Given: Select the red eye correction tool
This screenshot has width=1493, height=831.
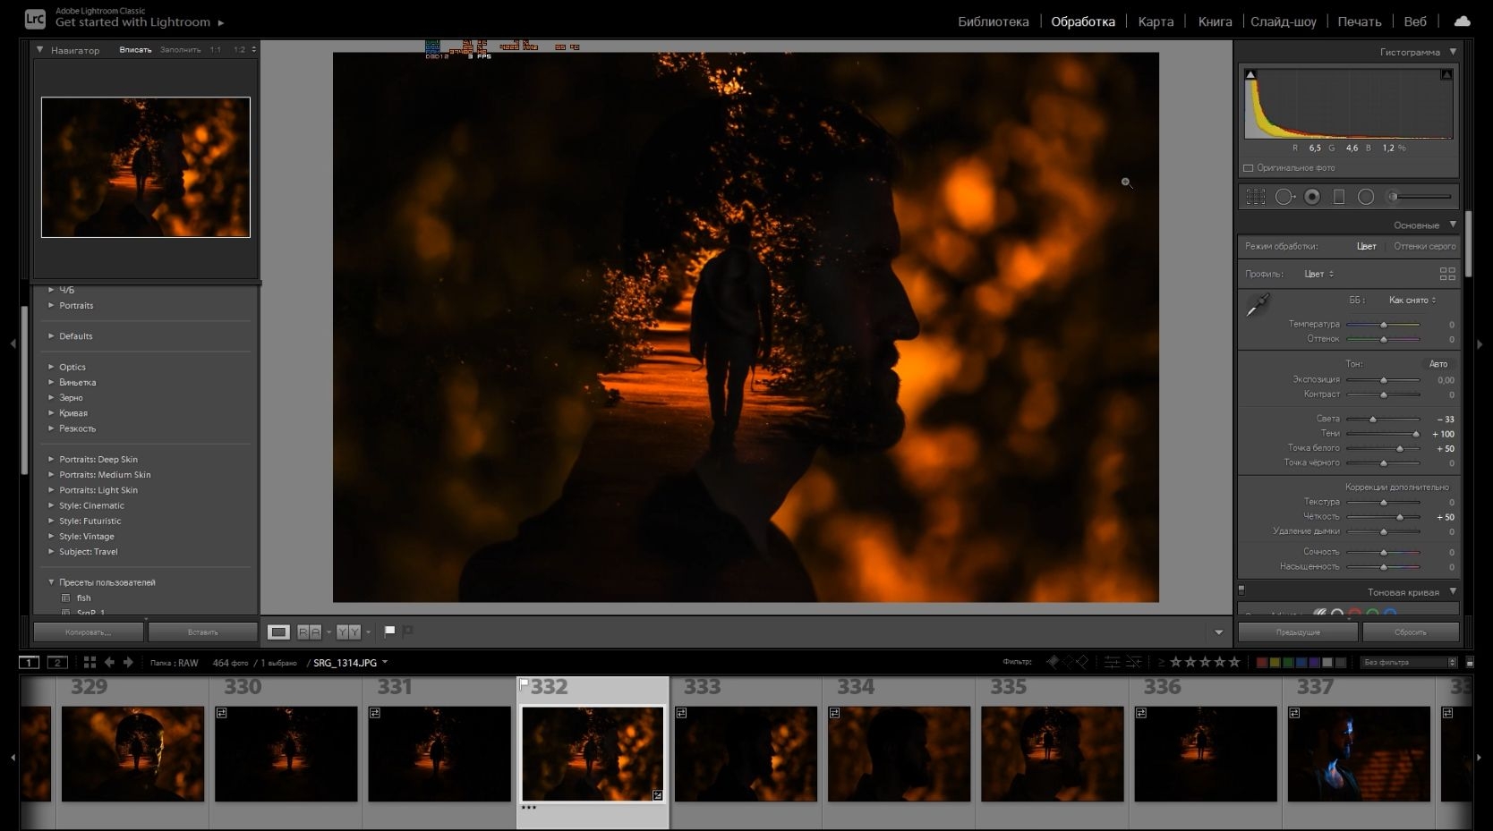Looking at the screenshot, I should tap(1312, 197).
